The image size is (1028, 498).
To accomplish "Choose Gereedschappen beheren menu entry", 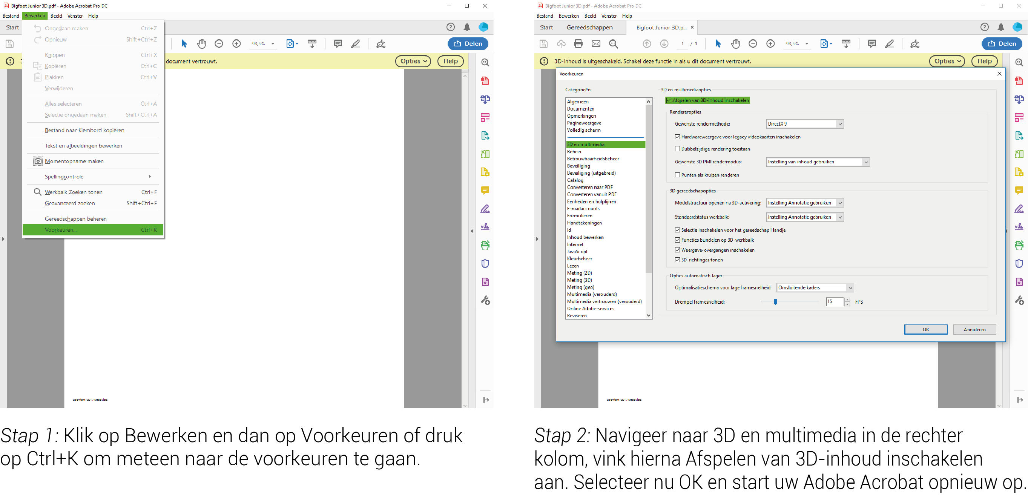I will coord(93,219).
